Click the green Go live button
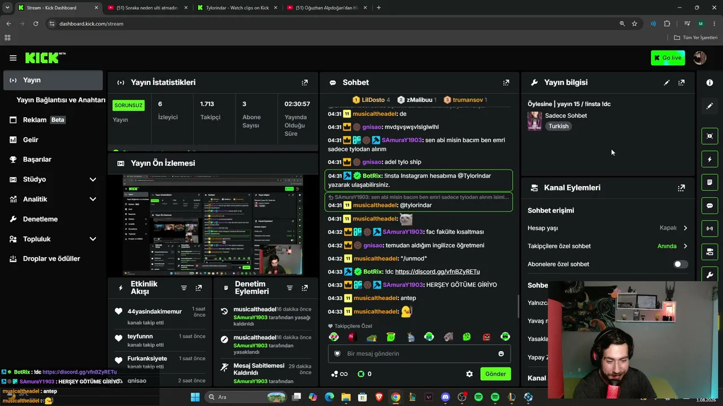The height and width of the screenshot is (406, 723). pyautogui.click(x=668, y=58)
